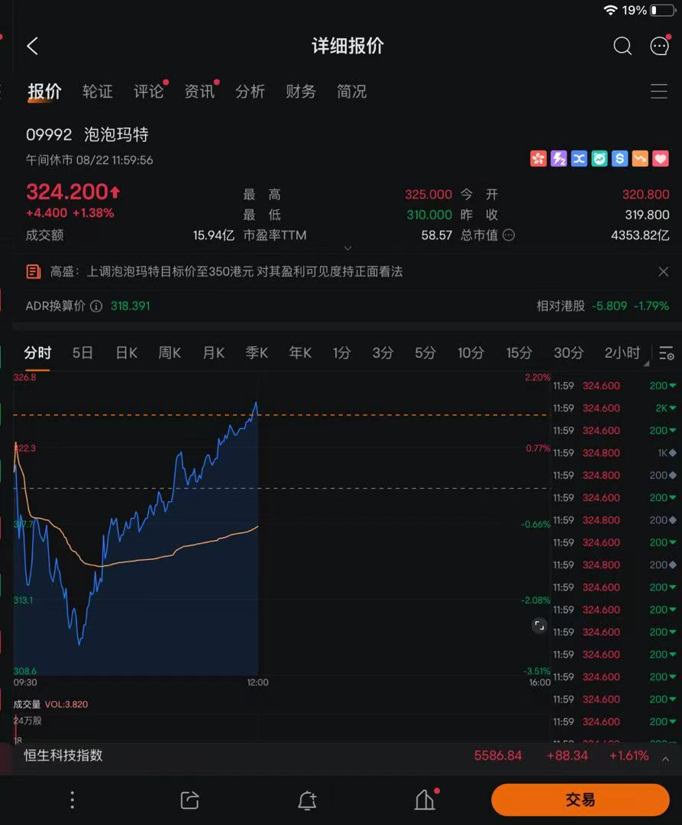Screen dimensions: 682x825
Task: Open search with the magnifier icon
Action: point(622,47)
